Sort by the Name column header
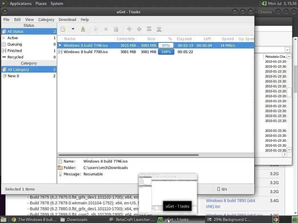This screenshot has width=298, height=223. tap(88, 39)
